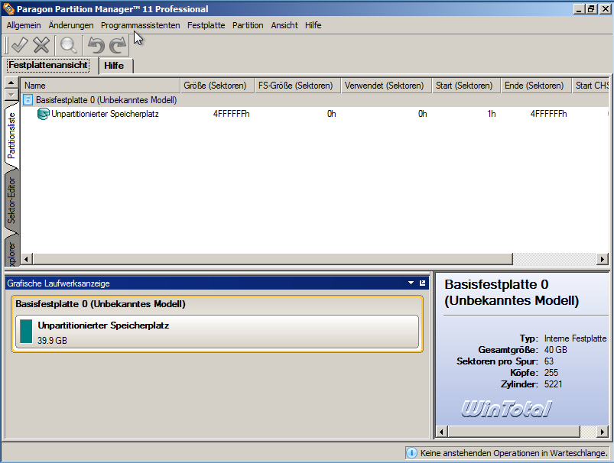Restore the window with the title bar button
Viewport: 614px width, 463px height.
(591, 9)
